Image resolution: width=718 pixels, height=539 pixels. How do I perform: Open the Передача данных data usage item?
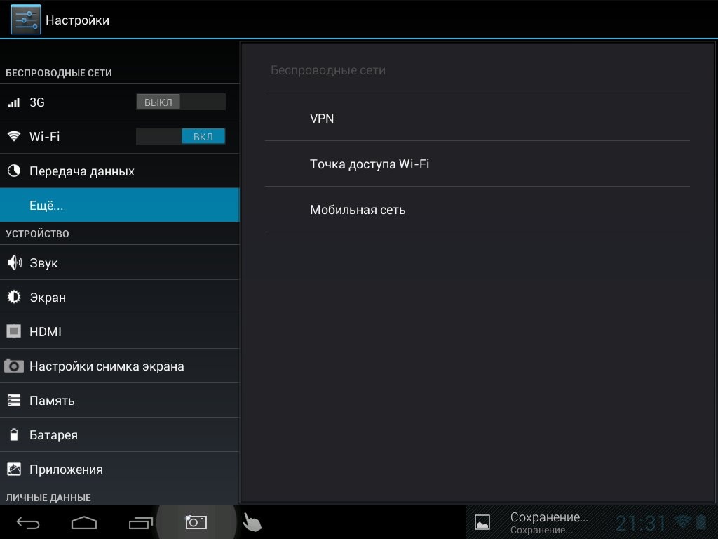click(81, 171)
